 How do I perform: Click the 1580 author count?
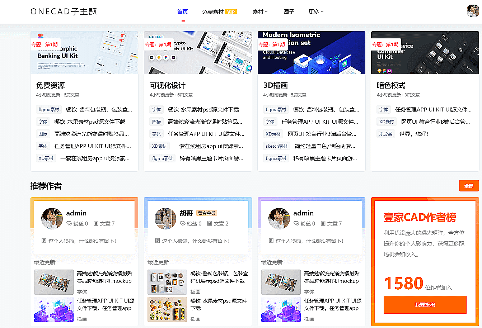(404, 283)
